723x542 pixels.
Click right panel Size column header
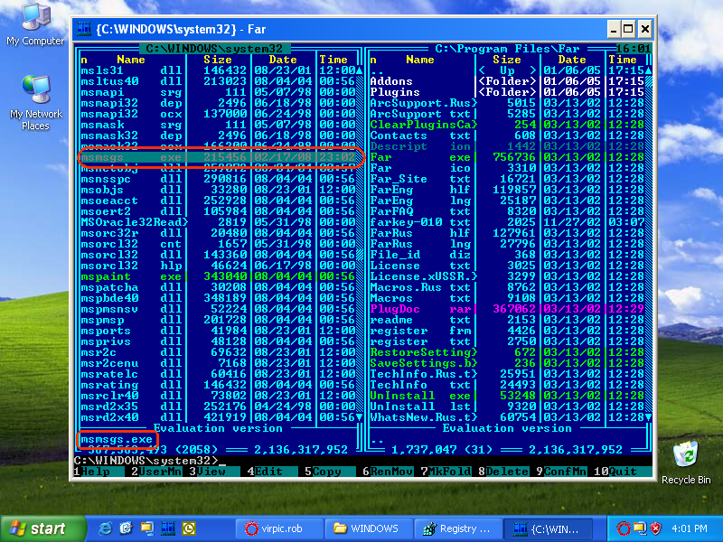click(507, 60)
